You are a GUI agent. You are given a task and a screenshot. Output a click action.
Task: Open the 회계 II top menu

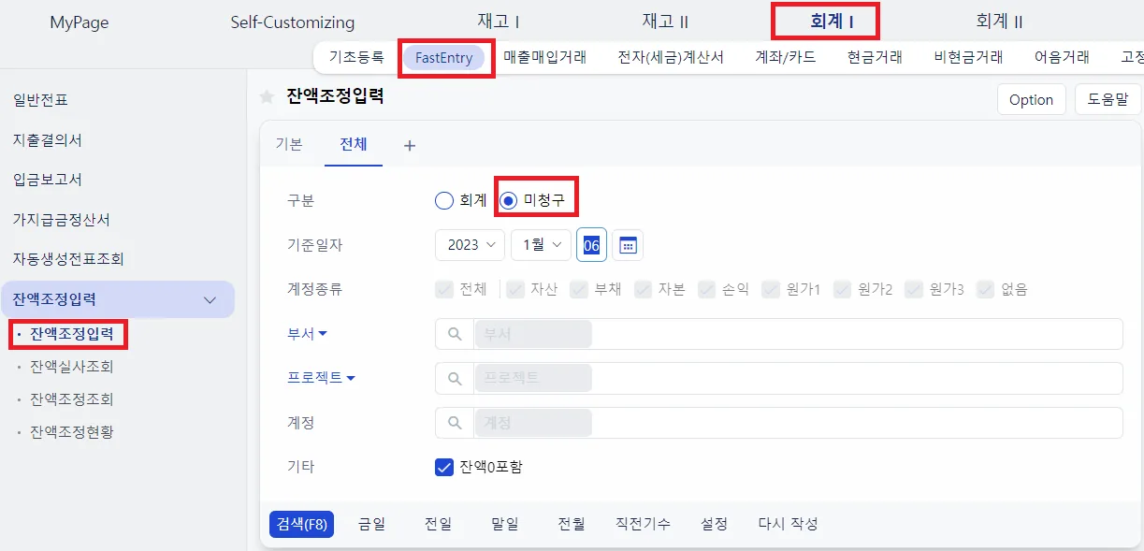[999, 22]
